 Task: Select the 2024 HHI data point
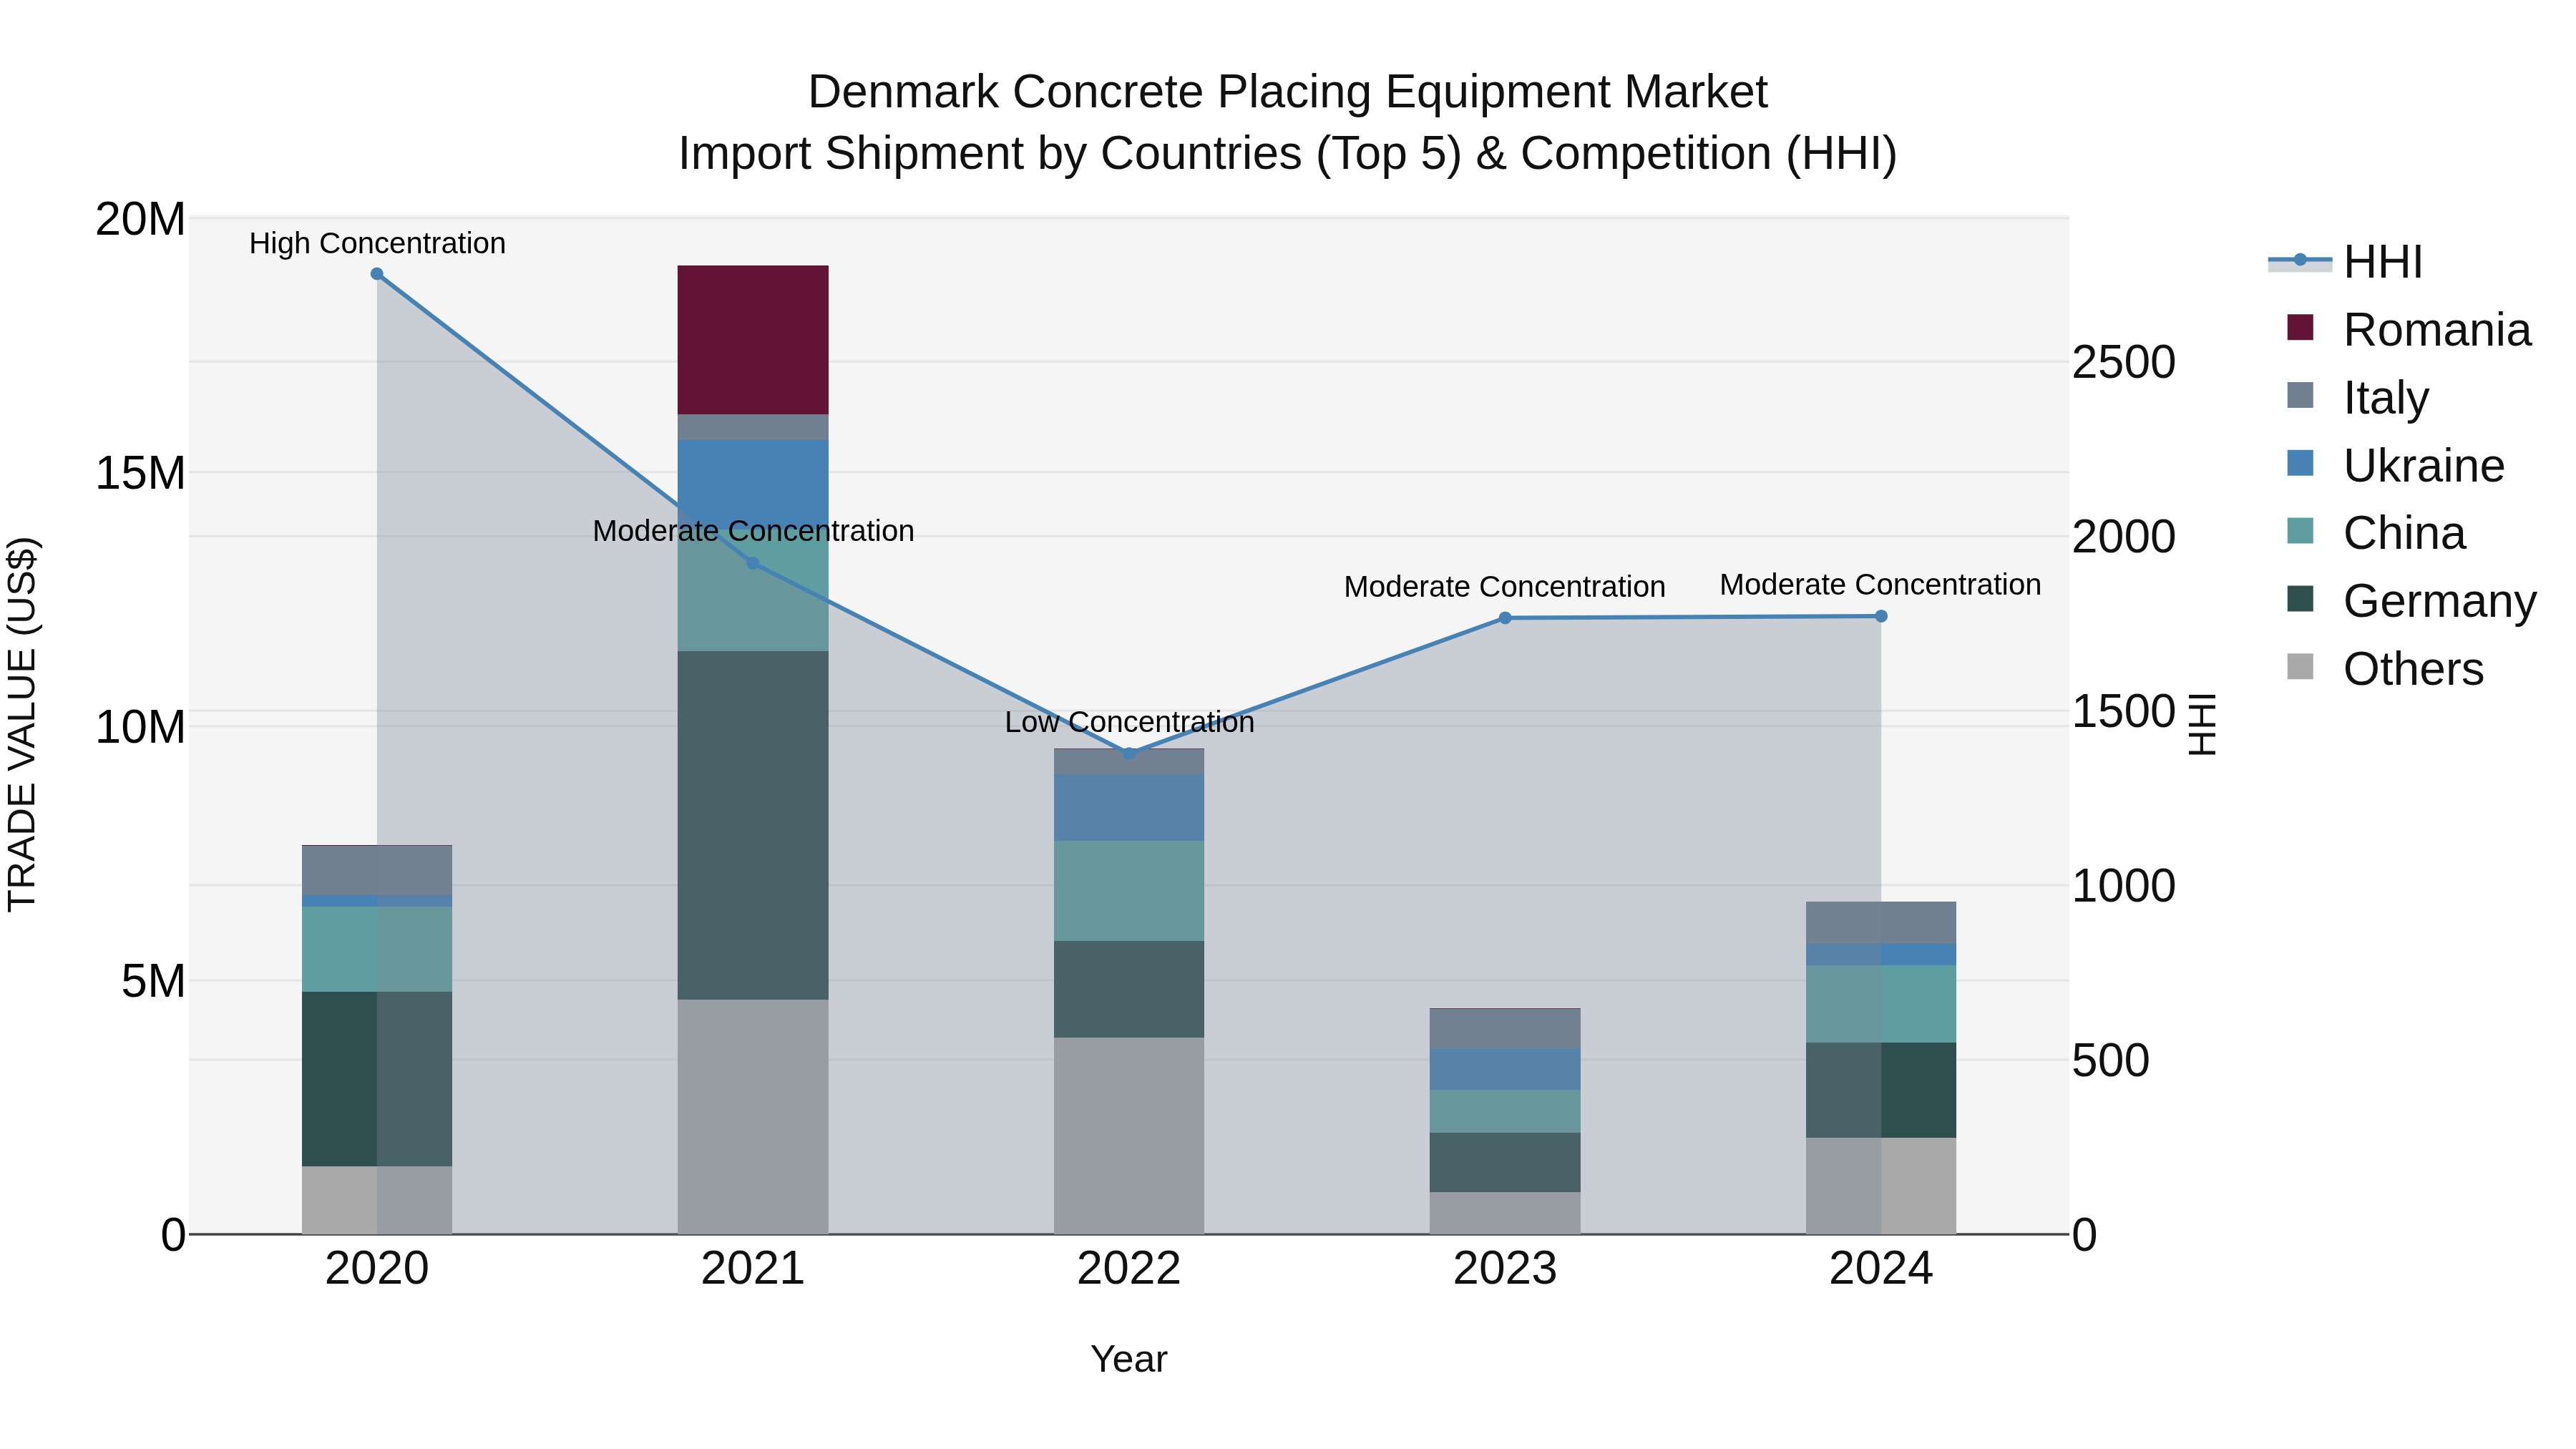[1881, 616]
